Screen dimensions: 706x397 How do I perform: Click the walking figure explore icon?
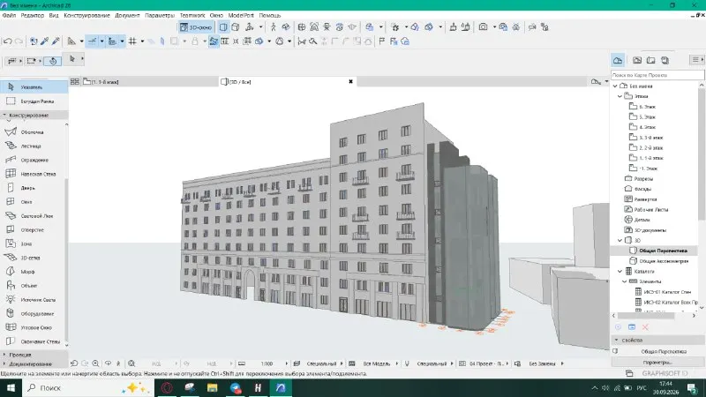point(273,27)
